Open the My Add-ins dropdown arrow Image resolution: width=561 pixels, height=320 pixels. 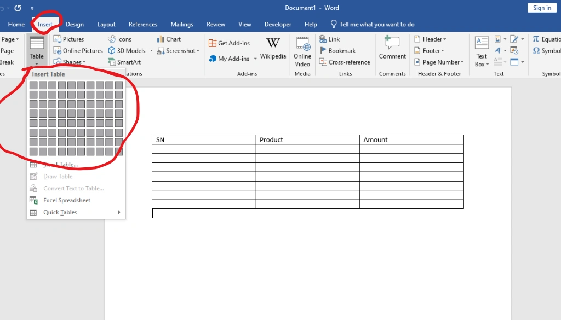pyautogui.click(x=255, y=59)
